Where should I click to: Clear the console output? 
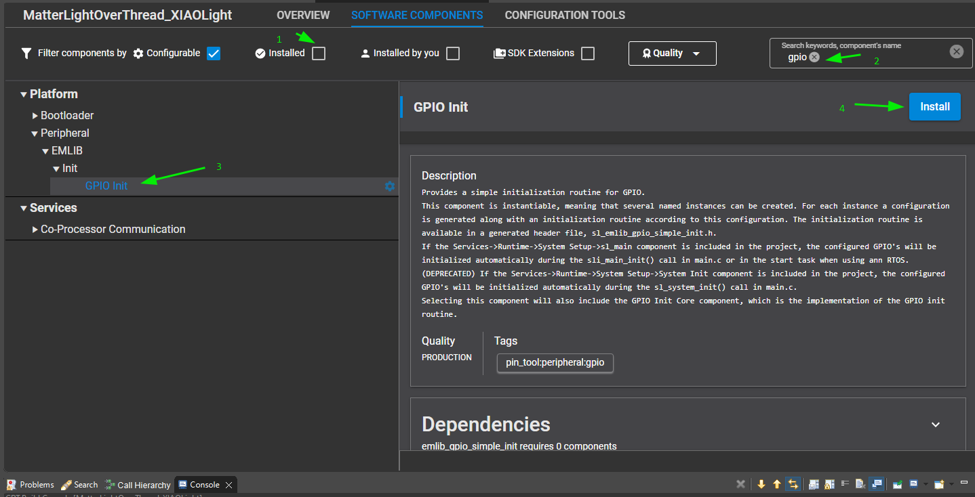click(860, 484)
